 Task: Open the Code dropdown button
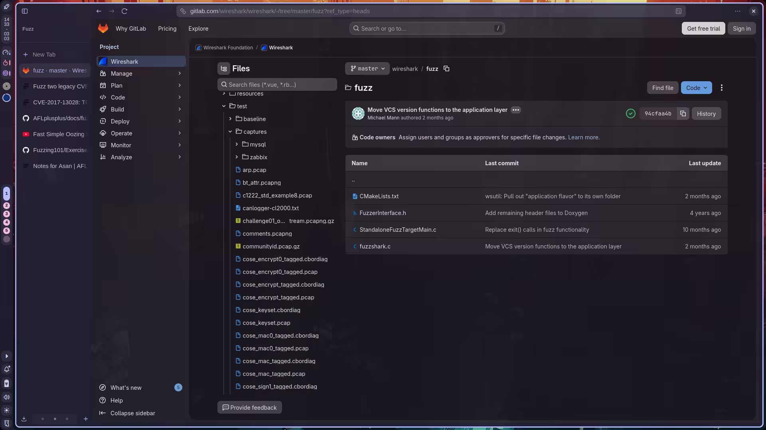click(x=696, y=88)
